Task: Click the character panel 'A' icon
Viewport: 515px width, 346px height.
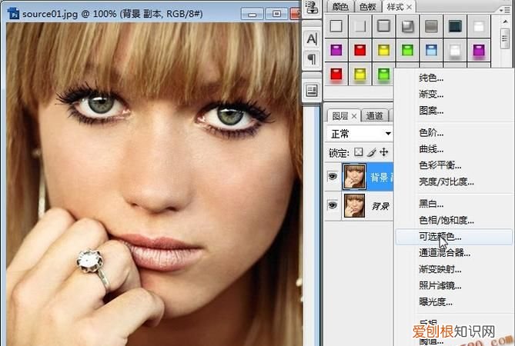Action: pos(312,38)
